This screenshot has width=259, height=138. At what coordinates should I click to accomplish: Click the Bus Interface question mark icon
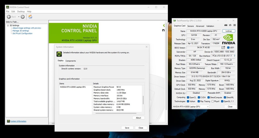point(234,56)
